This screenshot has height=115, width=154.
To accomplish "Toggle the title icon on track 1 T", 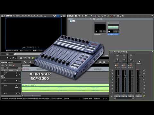I will 17,80.
